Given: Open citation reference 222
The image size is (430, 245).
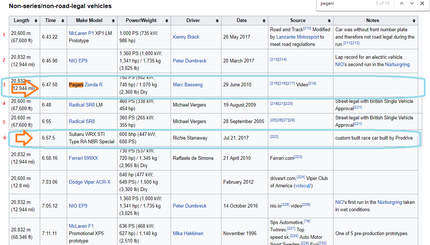Looking at the screenshot, I should pos(274,136).
